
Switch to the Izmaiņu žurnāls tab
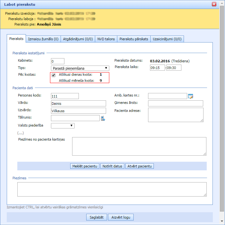[x=43, y=39]
